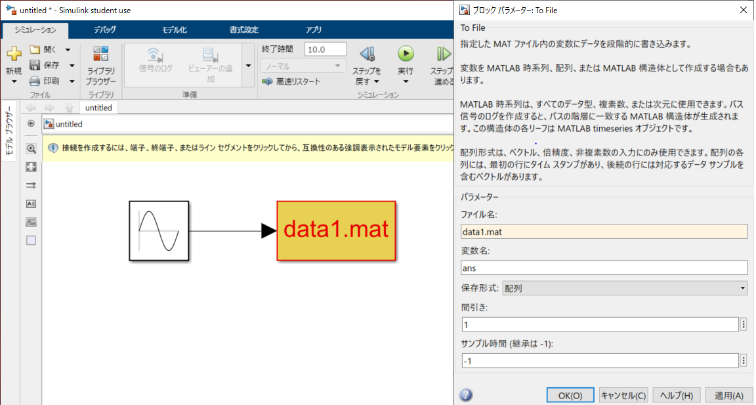
Task: Click the fit-to-view icon in palette
Action: click(x=30, y=167)
